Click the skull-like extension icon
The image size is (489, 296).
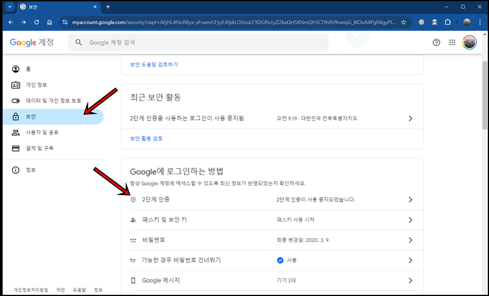434,22
